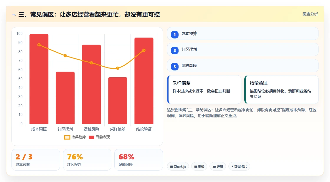Click the red 当前表现 legend swatch
The height and width of the screenshot is (182, 330).
pyautogui.click(x=91, y=137)
